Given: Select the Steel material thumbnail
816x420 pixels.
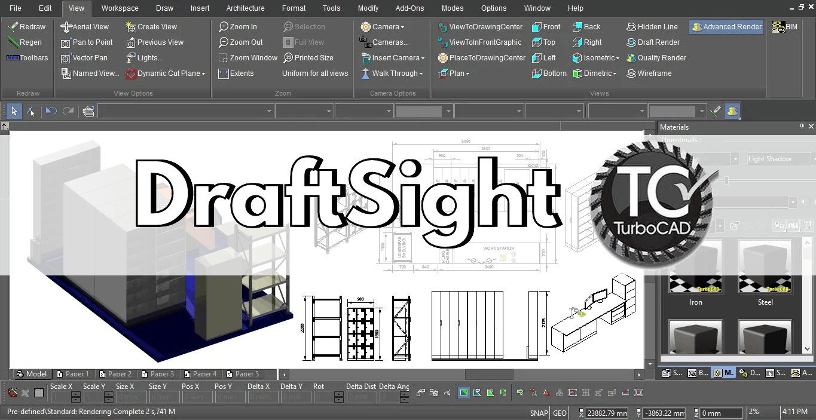Looking at the screenshot, I should tap(765, 267).
